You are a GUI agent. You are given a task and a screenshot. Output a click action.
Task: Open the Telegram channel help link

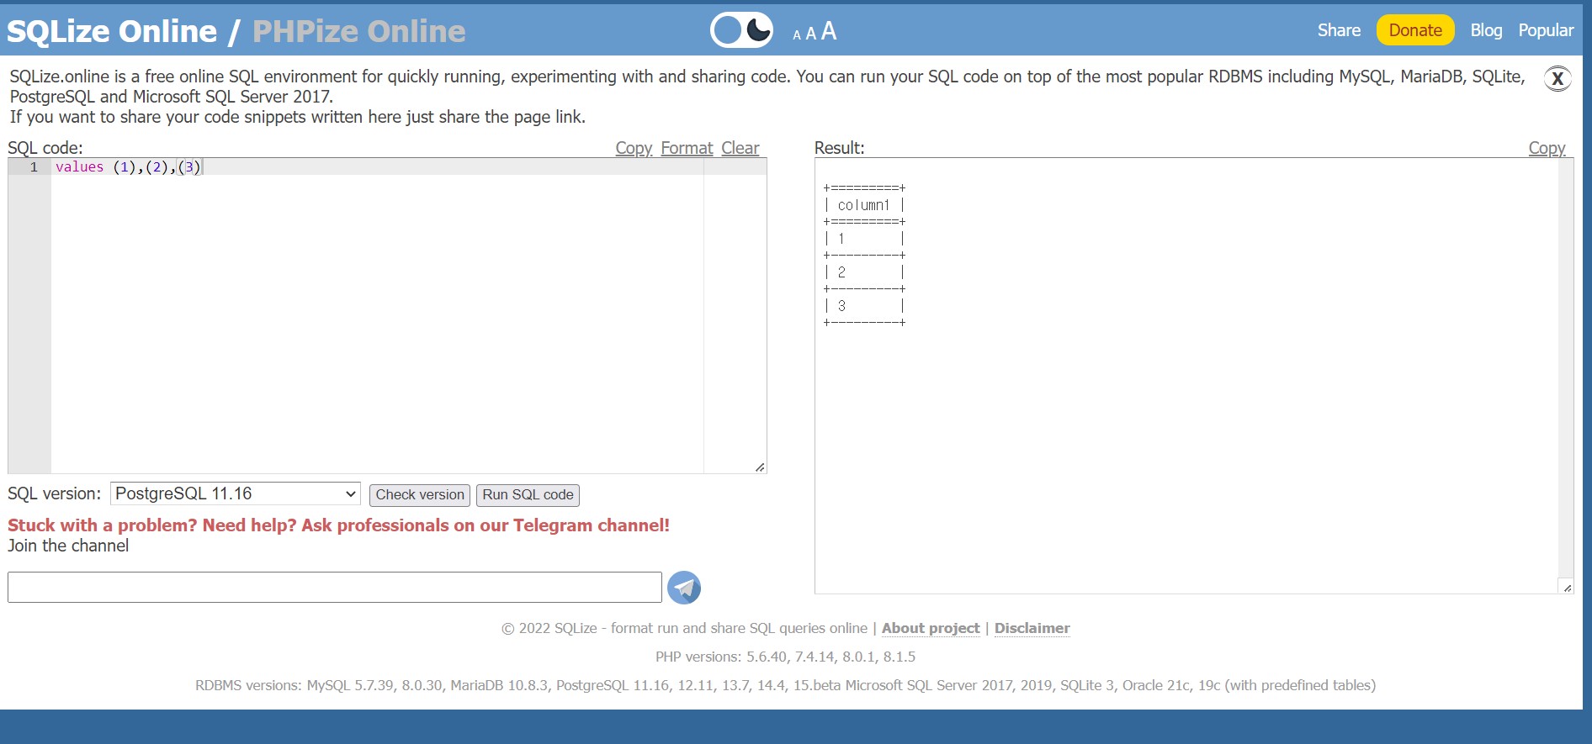(x=338, y=525)
